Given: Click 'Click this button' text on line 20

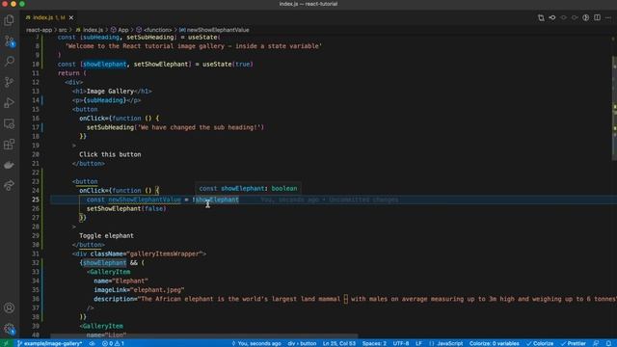Looking at the screenshot, I should click(x=110, y=154).
